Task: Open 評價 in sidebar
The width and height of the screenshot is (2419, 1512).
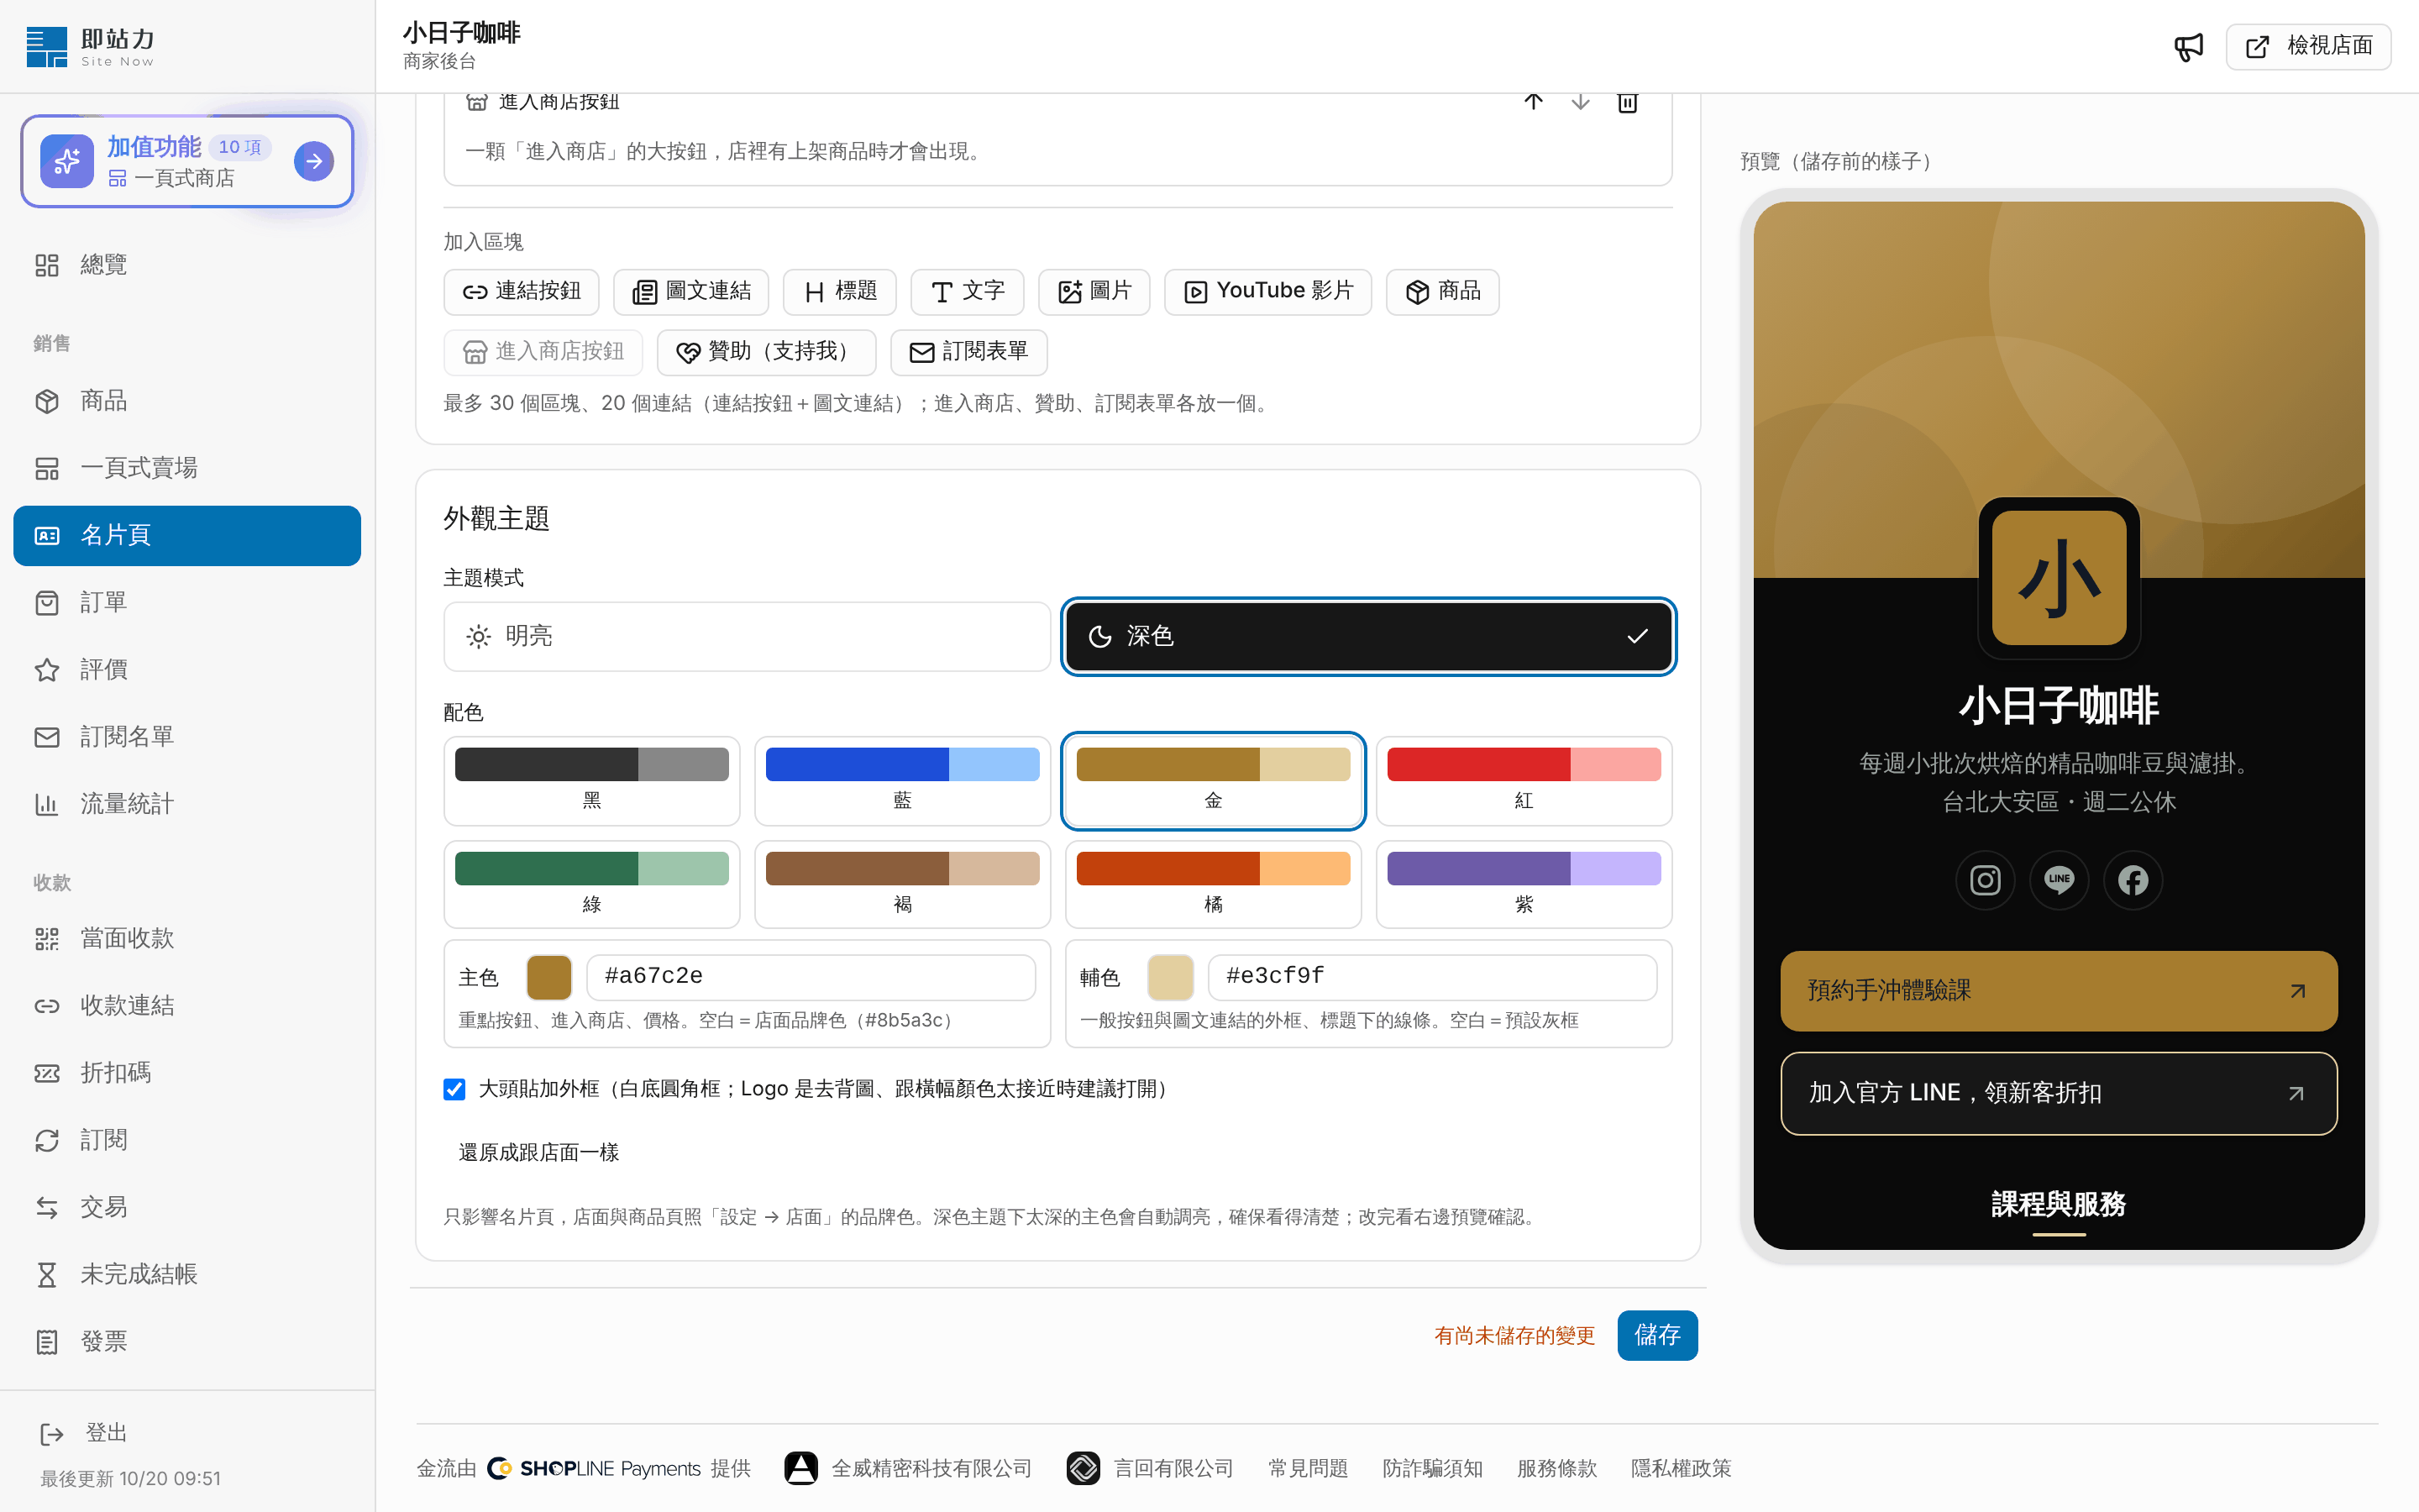Action: click(x=187, y=670)
